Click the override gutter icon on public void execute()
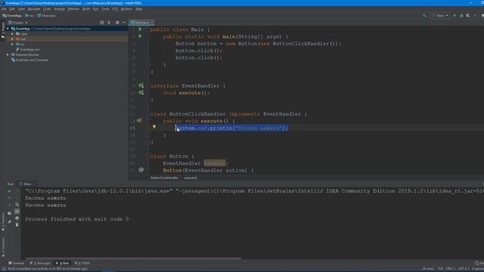 coord(139,121)
